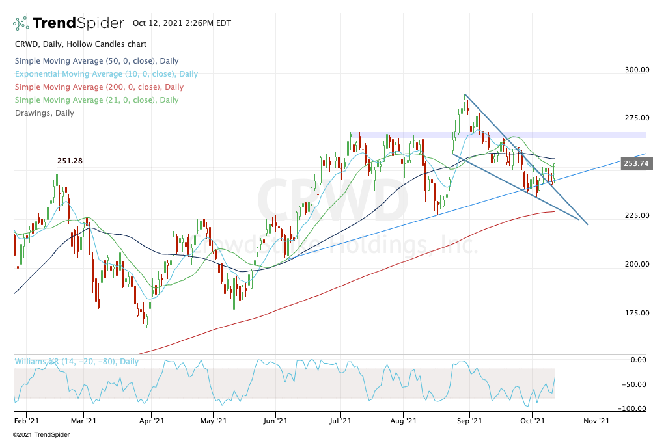Click the TrendSpider logo icon
The height and width of the screenshot is (441, 666).
(x=21, y=23)
